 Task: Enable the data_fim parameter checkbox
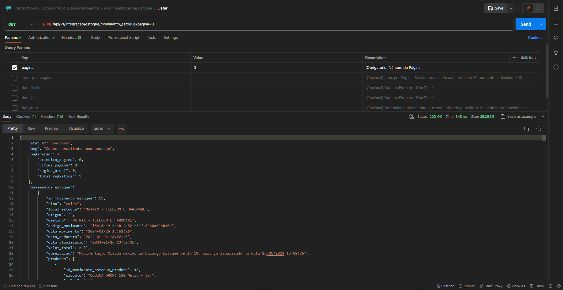pyautogui.click(x=15, y=98)
